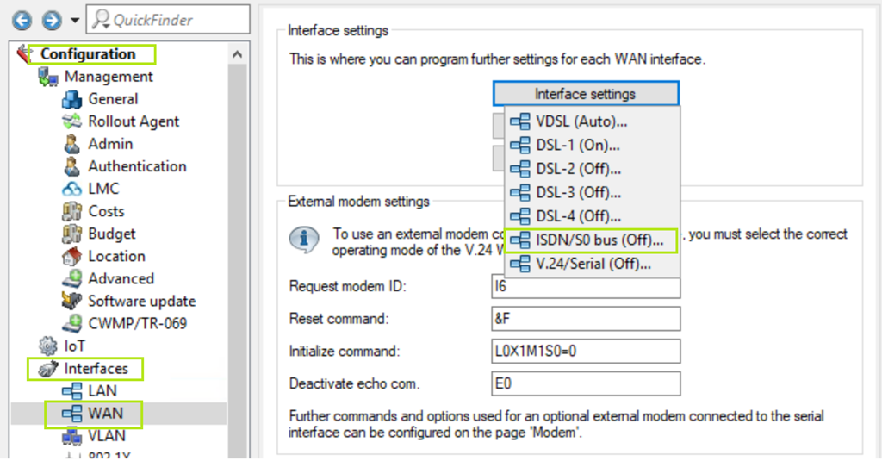This screenshot has height=461, width=882.
Task: Click the Interface settings button
Action: coord(586,94)
